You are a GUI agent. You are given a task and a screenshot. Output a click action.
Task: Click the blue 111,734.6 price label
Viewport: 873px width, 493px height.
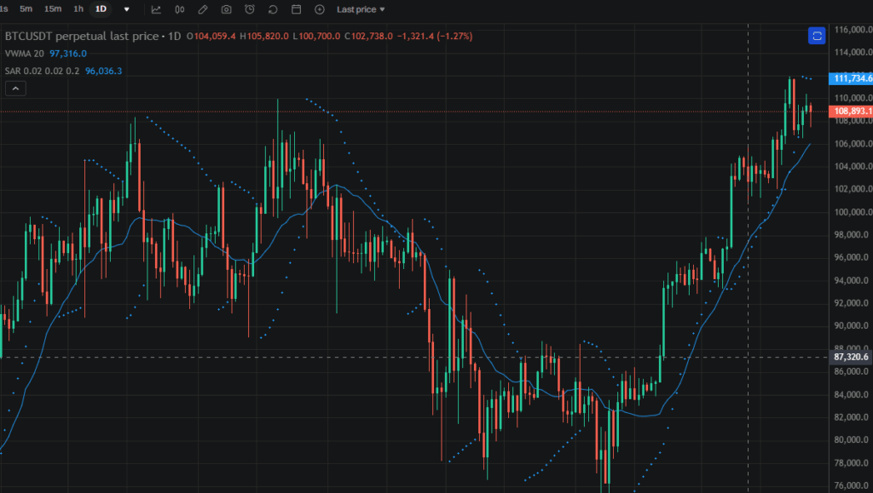click(x=849, y=78)
